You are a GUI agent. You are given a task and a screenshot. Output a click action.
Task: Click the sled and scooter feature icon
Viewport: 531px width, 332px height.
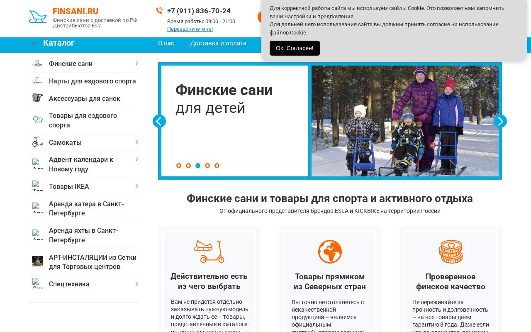[209, 251]
